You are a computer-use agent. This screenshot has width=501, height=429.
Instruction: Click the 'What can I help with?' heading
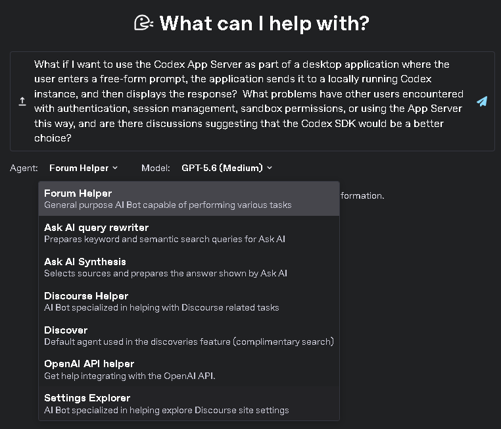point(264,23)
